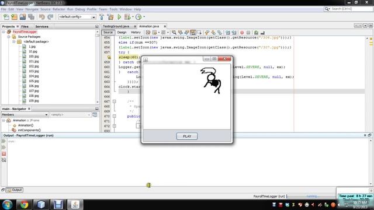Collapse the default package node
Viewport: 374px width, 210px height.
coord(13,41)
